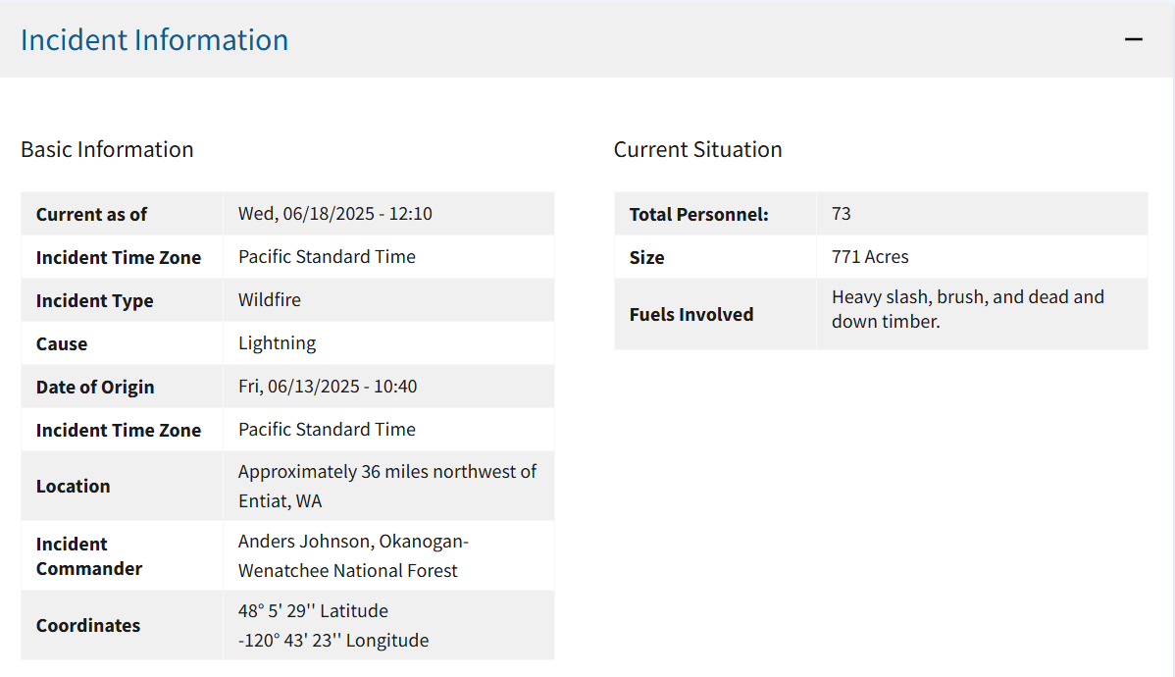Click the Incident Information header title
Screen dimensions: 1175x677
click(x=154, y=39)
